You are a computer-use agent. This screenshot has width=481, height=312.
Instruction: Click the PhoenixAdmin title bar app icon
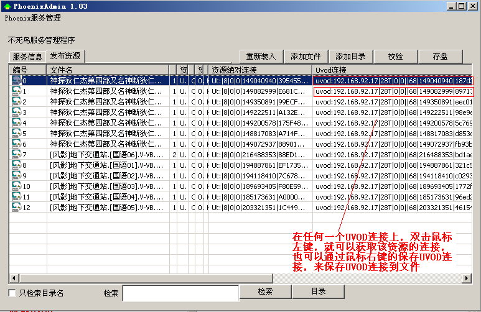(x=7, y=6)
